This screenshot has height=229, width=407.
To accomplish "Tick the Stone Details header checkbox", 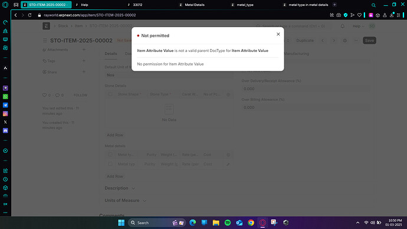I will 110,94.
